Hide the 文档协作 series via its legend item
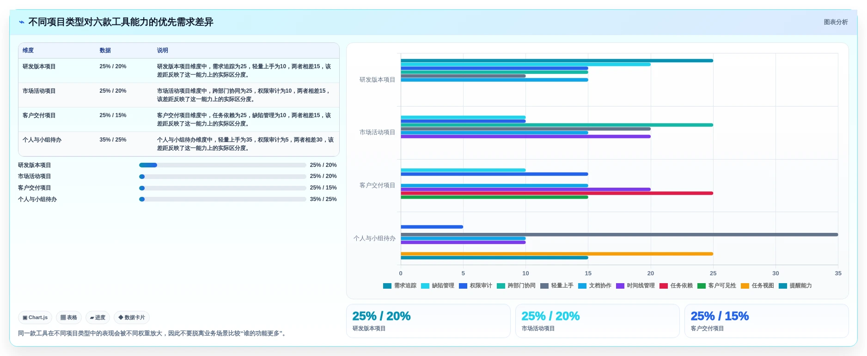The height and width of the screenshot is (356, 867). (595, 286)
